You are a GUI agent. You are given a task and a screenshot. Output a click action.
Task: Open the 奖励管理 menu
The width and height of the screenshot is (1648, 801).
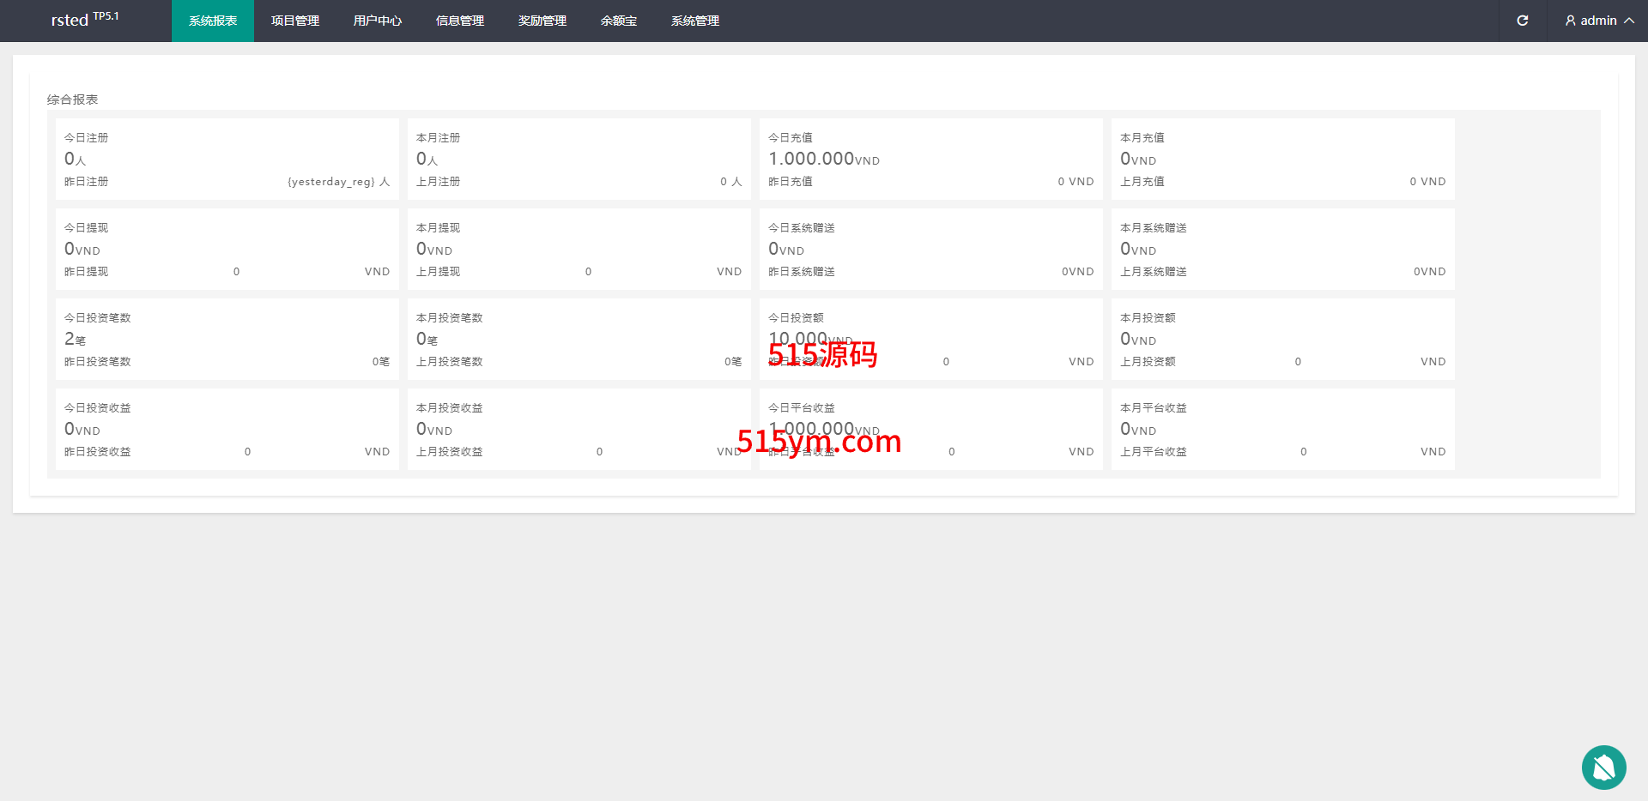(x=542, y=21)
